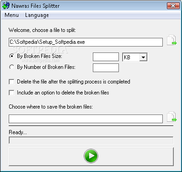Click the green play button to start splitting
This screenshot has height=172, width=182.
pos(91,156)
